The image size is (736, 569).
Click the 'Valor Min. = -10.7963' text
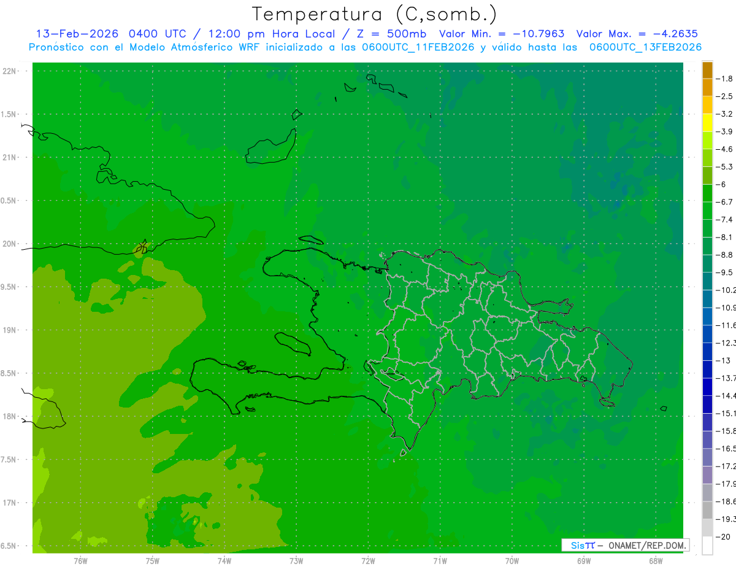coord(502,34)
